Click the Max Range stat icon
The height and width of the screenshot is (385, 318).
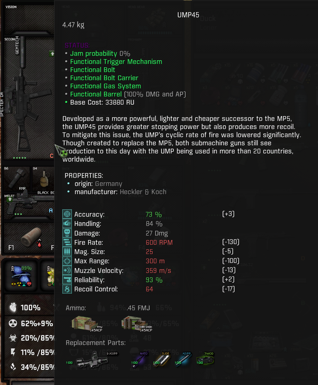67,261
